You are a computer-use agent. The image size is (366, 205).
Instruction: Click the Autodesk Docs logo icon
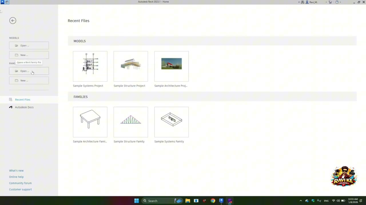tap(11, 107)
